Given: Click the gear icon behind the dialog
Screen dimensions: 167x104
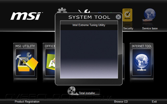Looking at the screenshot, I should 62,10.
